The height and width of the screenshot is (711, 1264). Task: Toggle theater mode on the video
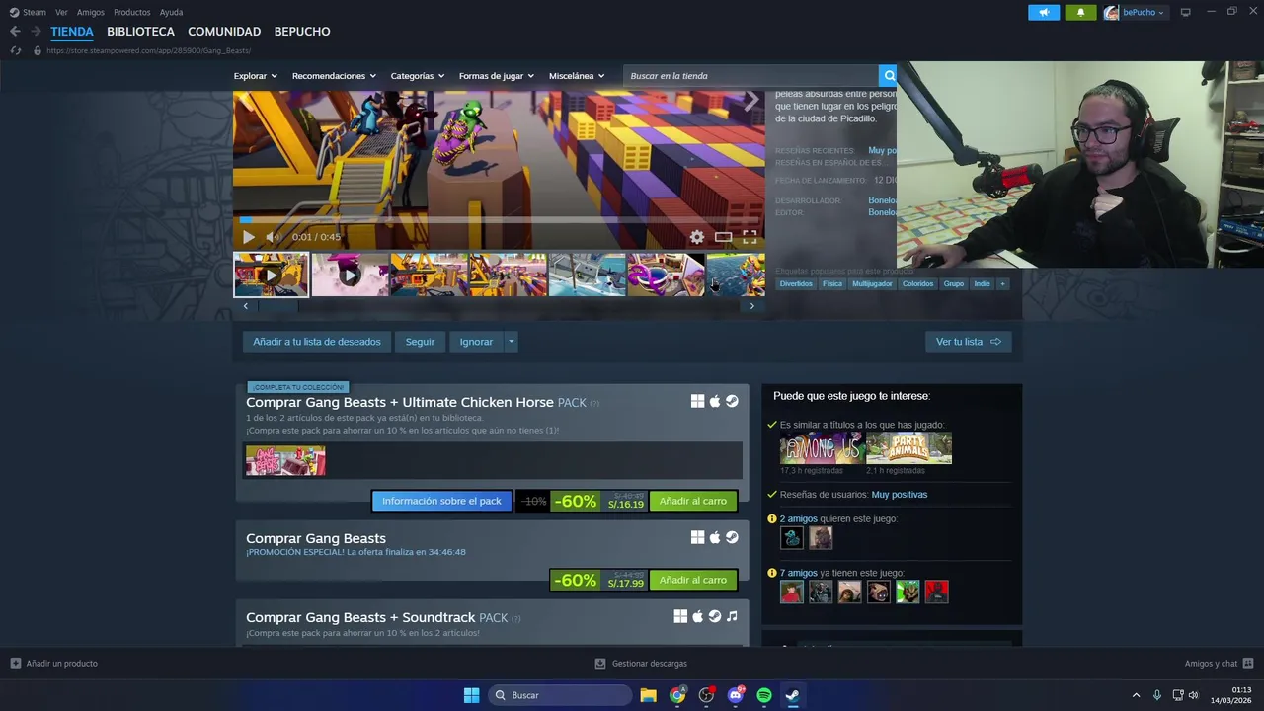(x=724, y=237)
